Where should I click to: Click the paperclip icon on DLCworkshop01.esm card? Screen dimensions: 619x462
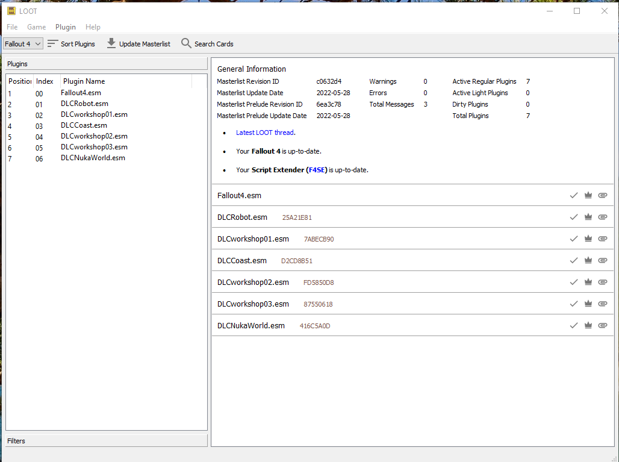(x=602, y=239)
